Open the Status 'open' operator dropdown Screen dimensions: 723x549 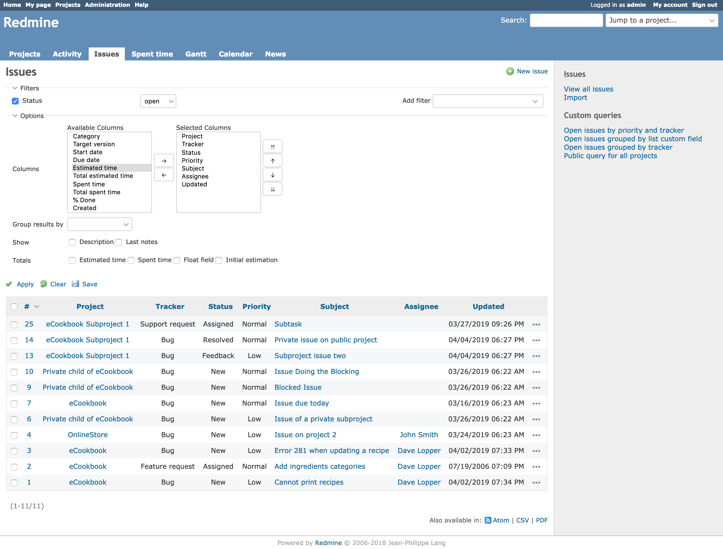coord(158,101)
